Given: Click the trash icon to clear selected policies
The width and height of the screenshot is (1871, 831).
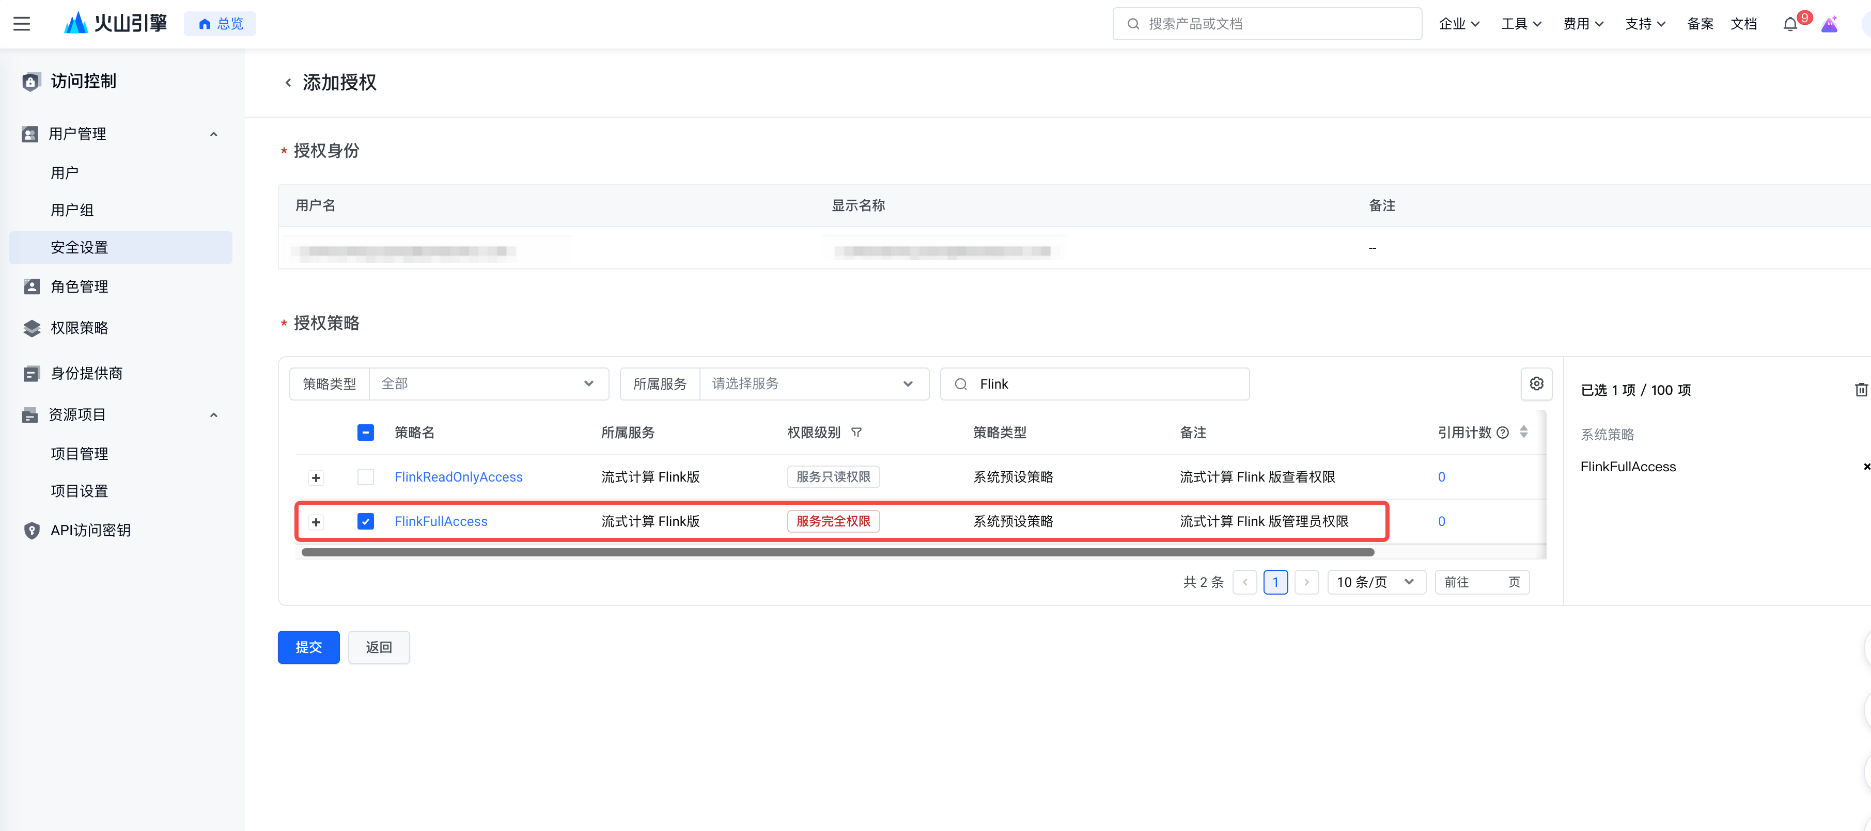Looking at the screenshot, I should point(1861,390).
